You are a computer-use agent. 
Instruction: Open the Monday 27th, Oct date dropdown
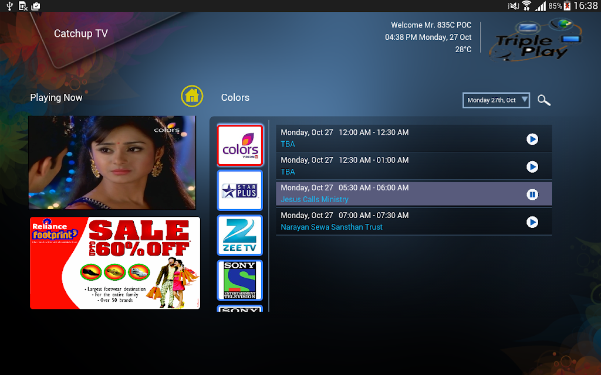point(497,100)
